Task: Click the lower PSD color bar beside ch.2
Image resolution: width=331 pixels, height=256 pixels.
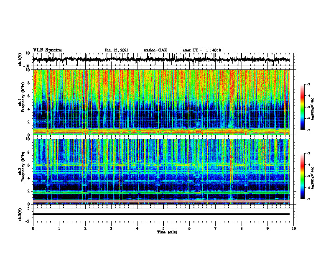Action: pos(302,176)
